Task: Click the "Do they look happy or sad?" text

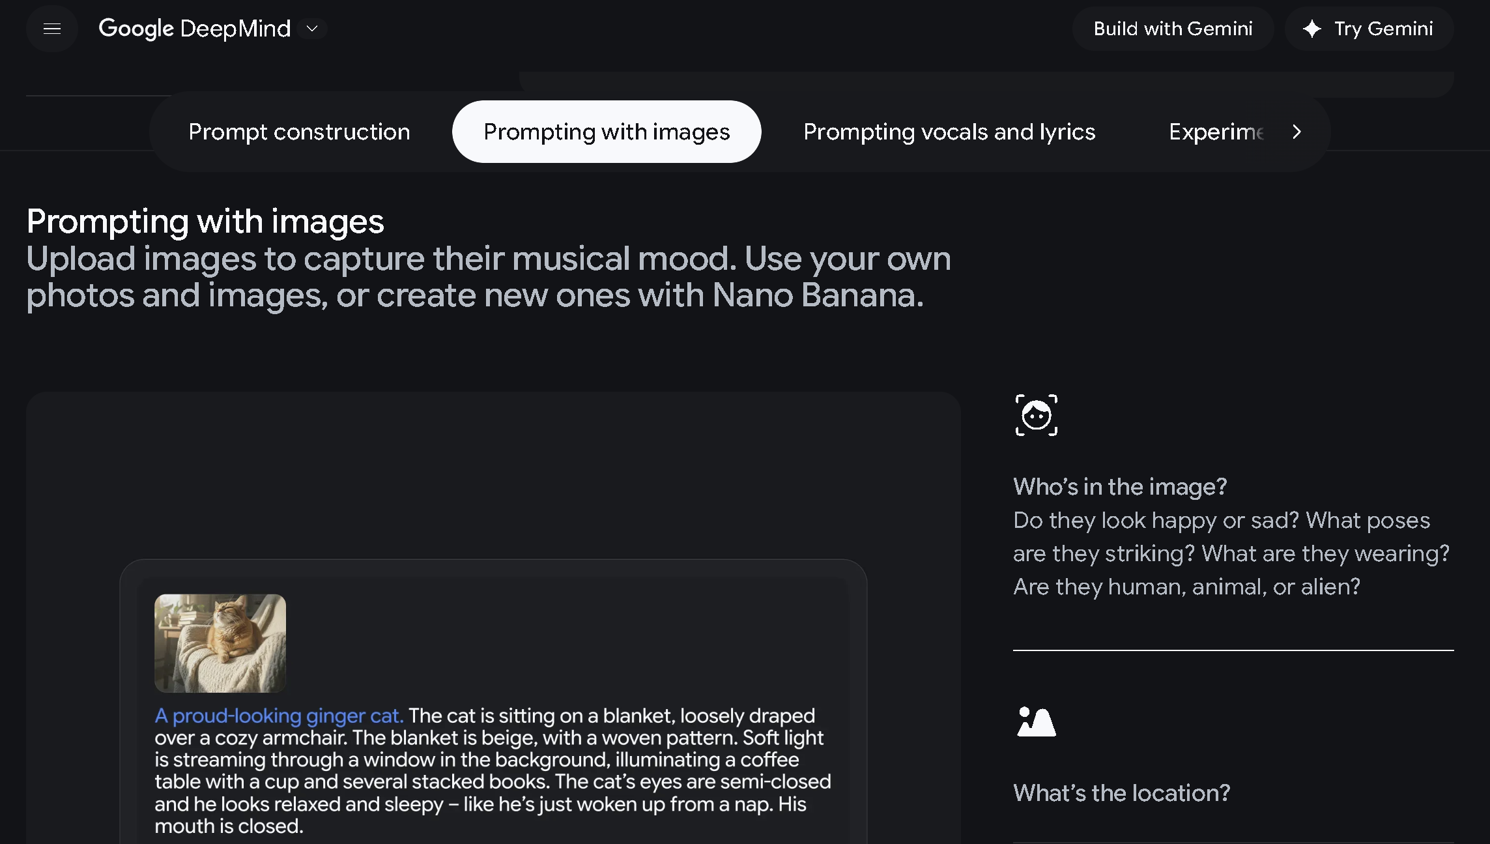Action: (x=1156, y=520)
